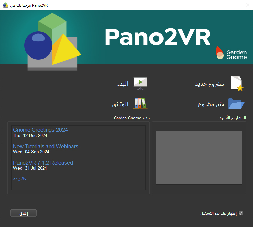Click the date text 'Thu, 12 Dec 2024'
This screenshot has width=253, height=227.
[30, 136]
